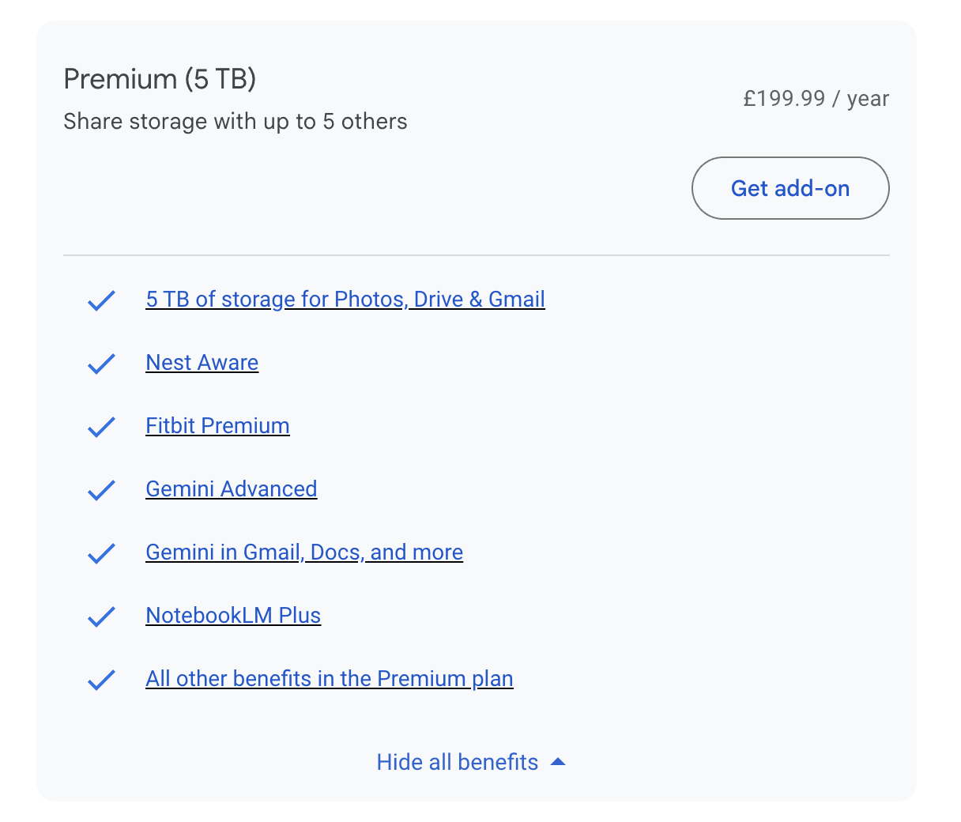The image size is (961, 822).
Task: Click the checkmark beside 5 TB of storage
Action: click(x=101, y=300)
